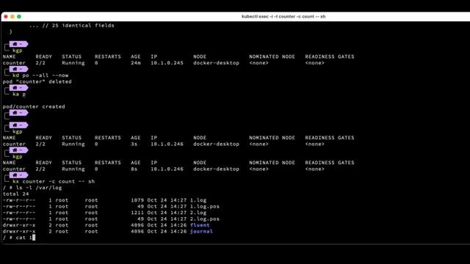
Task: Click the output line 'pod "counter" deleted'
Action: click(37, 81)
